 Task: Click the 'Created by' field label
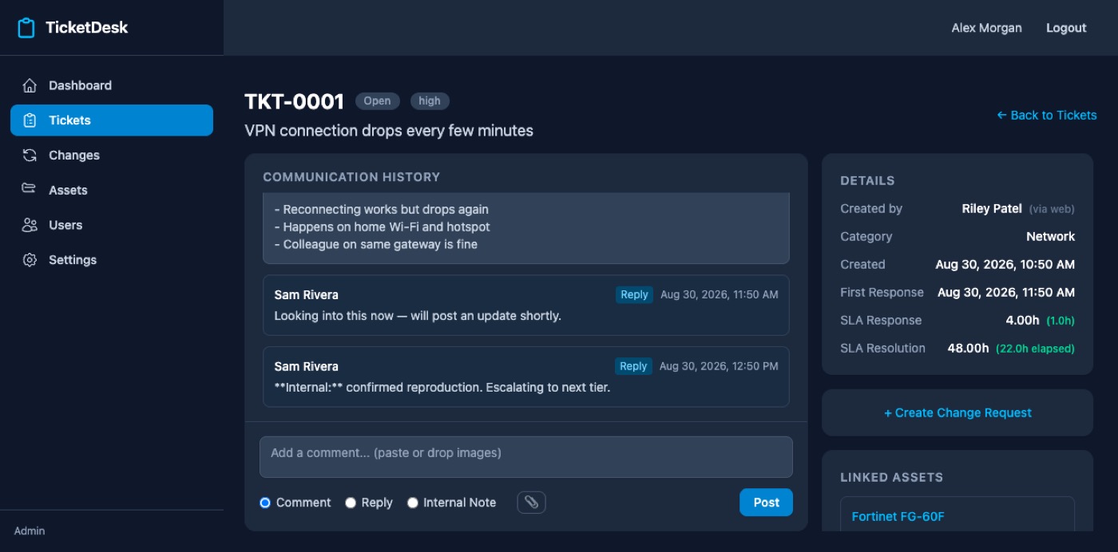[x=871, y=208]
